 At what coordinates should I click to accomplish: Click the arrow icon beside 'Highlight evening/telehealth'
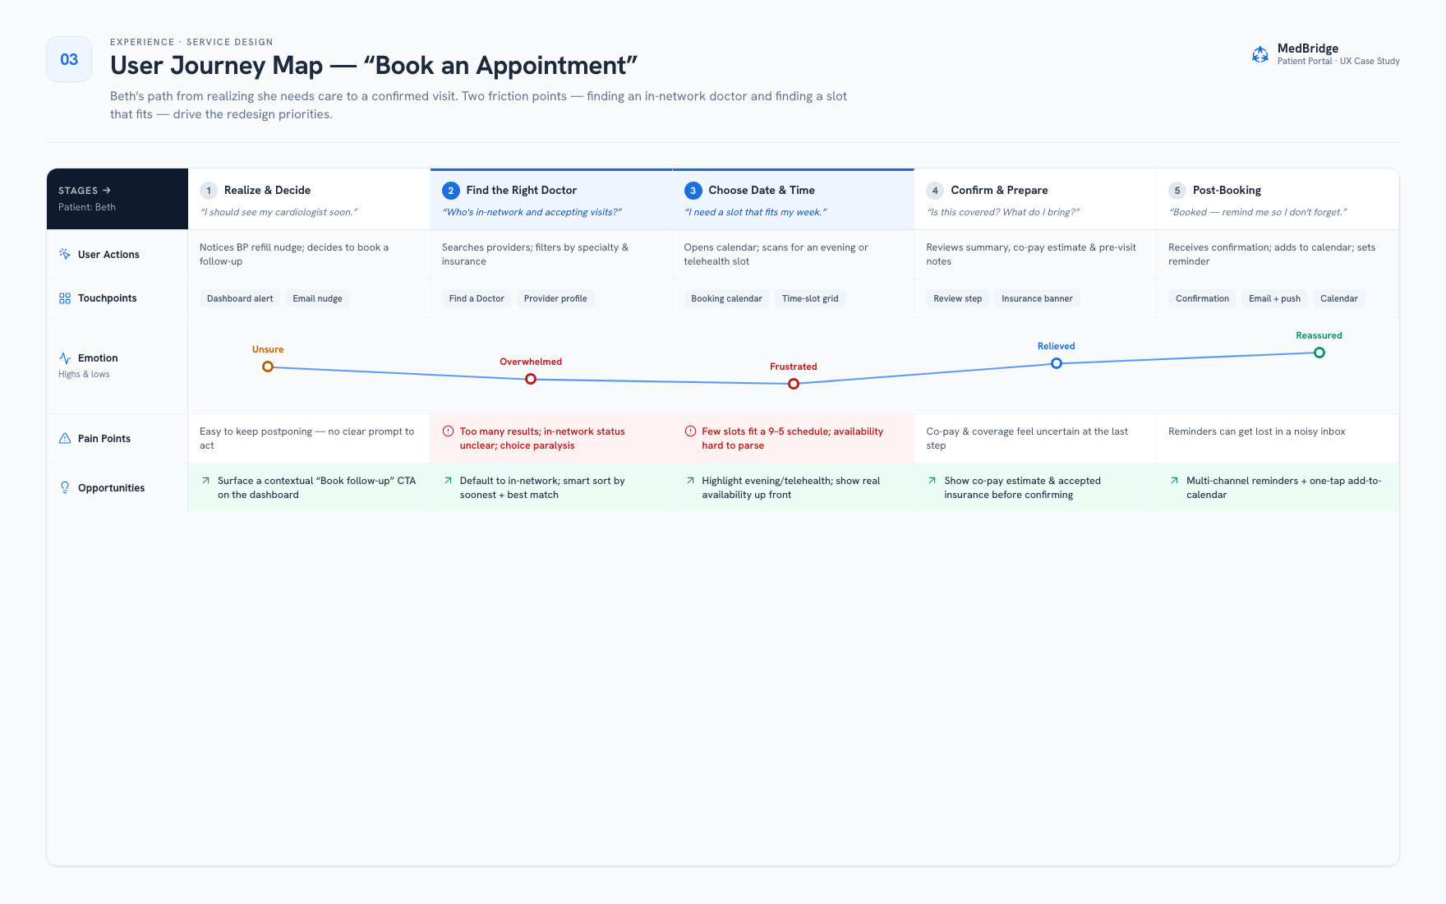(x=690, y=480)
